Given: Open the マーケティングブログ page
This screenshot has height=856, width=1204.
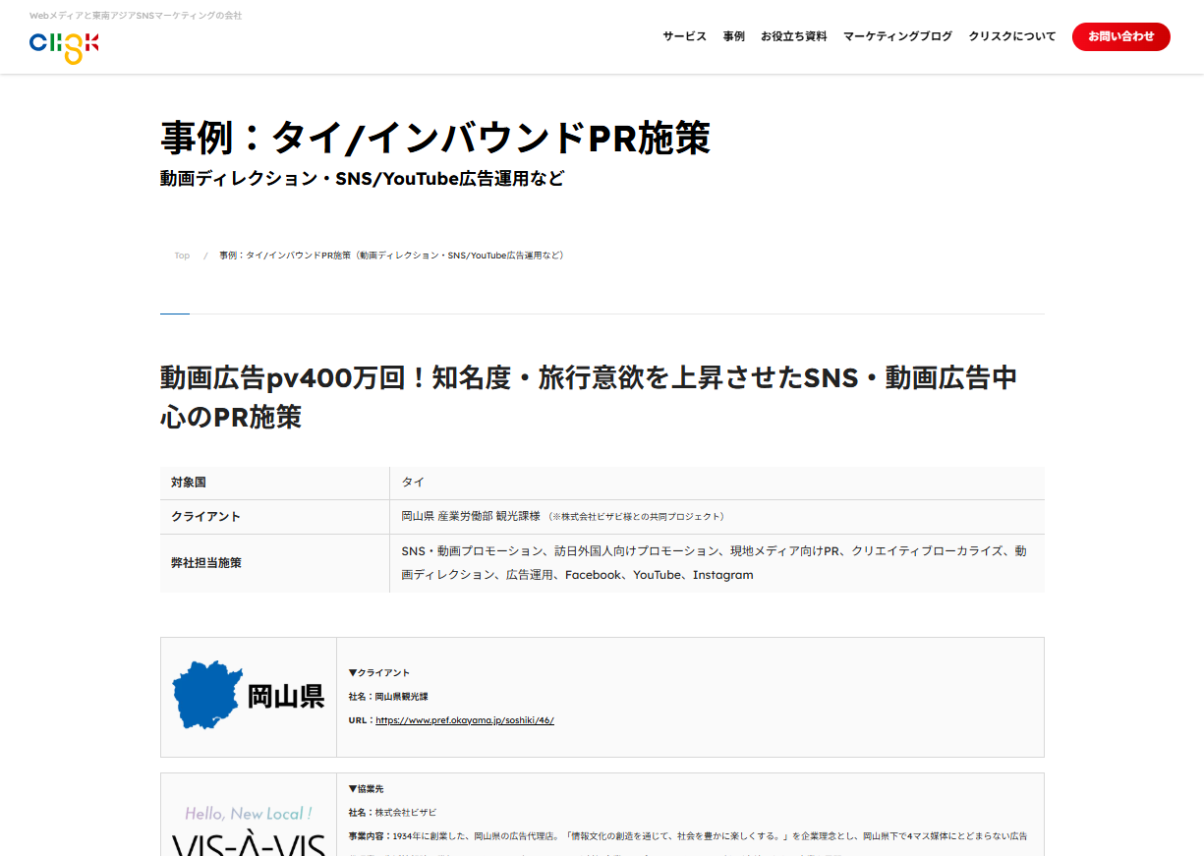Looking at the screenshot, I should tap(896, 35).
